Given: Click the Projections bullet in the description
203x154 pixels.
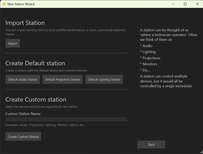Looking at the screenshot, I should click(150, 58).
